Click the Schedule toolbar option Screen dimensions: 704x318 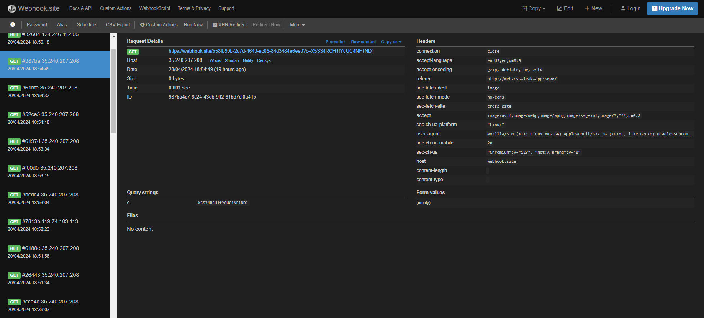87,25
